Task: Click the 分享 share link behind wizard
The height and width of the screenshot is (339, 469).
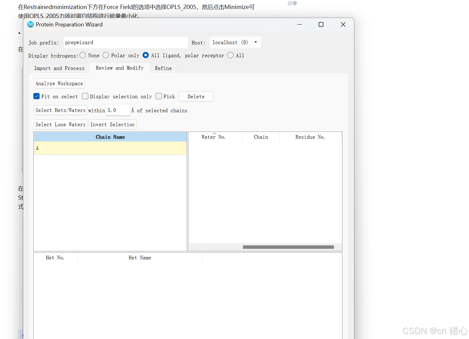Action: tap(292, 3)
